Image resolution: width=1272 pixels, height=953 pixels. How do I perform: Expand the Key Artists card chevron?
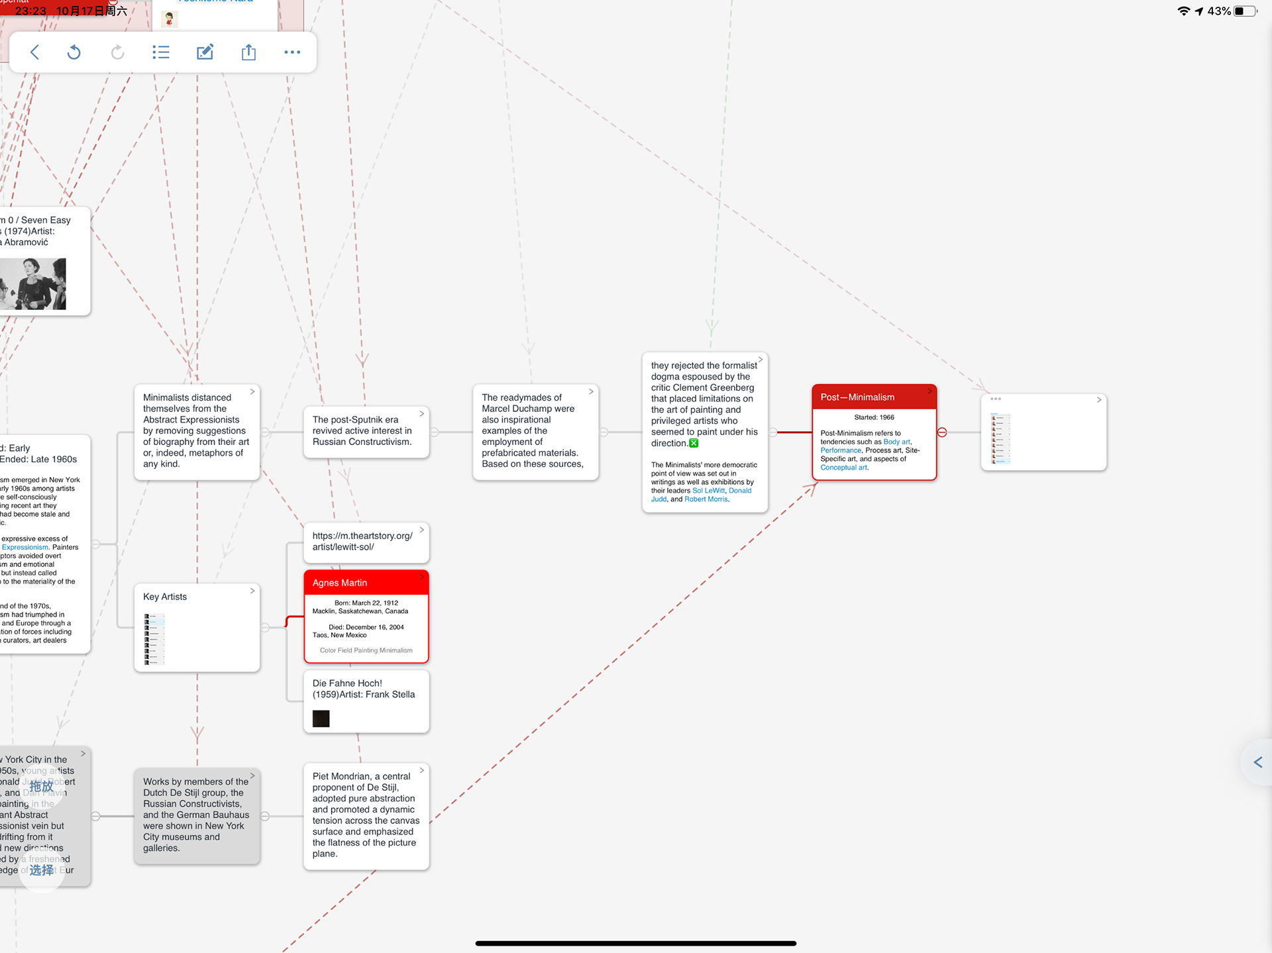pyautogui.click(x=252, y=591)
